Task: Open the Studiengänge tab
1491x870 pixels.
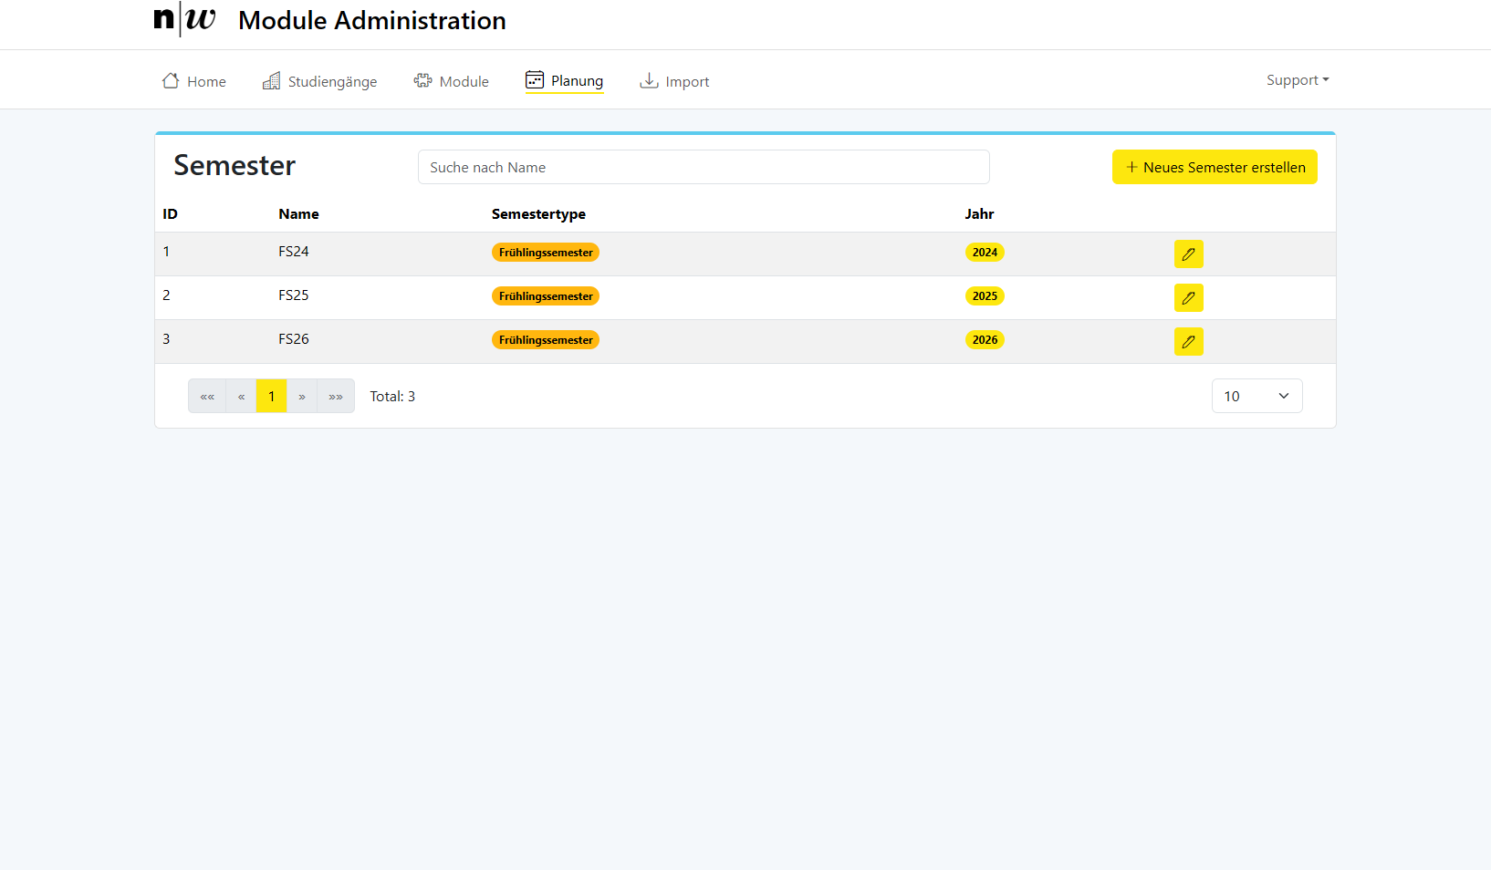Action: (319, 81)
